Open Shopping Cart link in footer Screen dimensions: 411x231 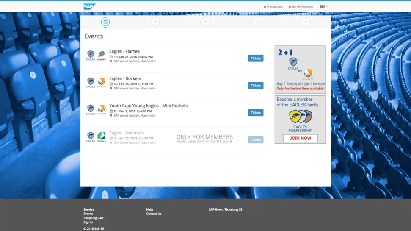click(x=93, y=218)
